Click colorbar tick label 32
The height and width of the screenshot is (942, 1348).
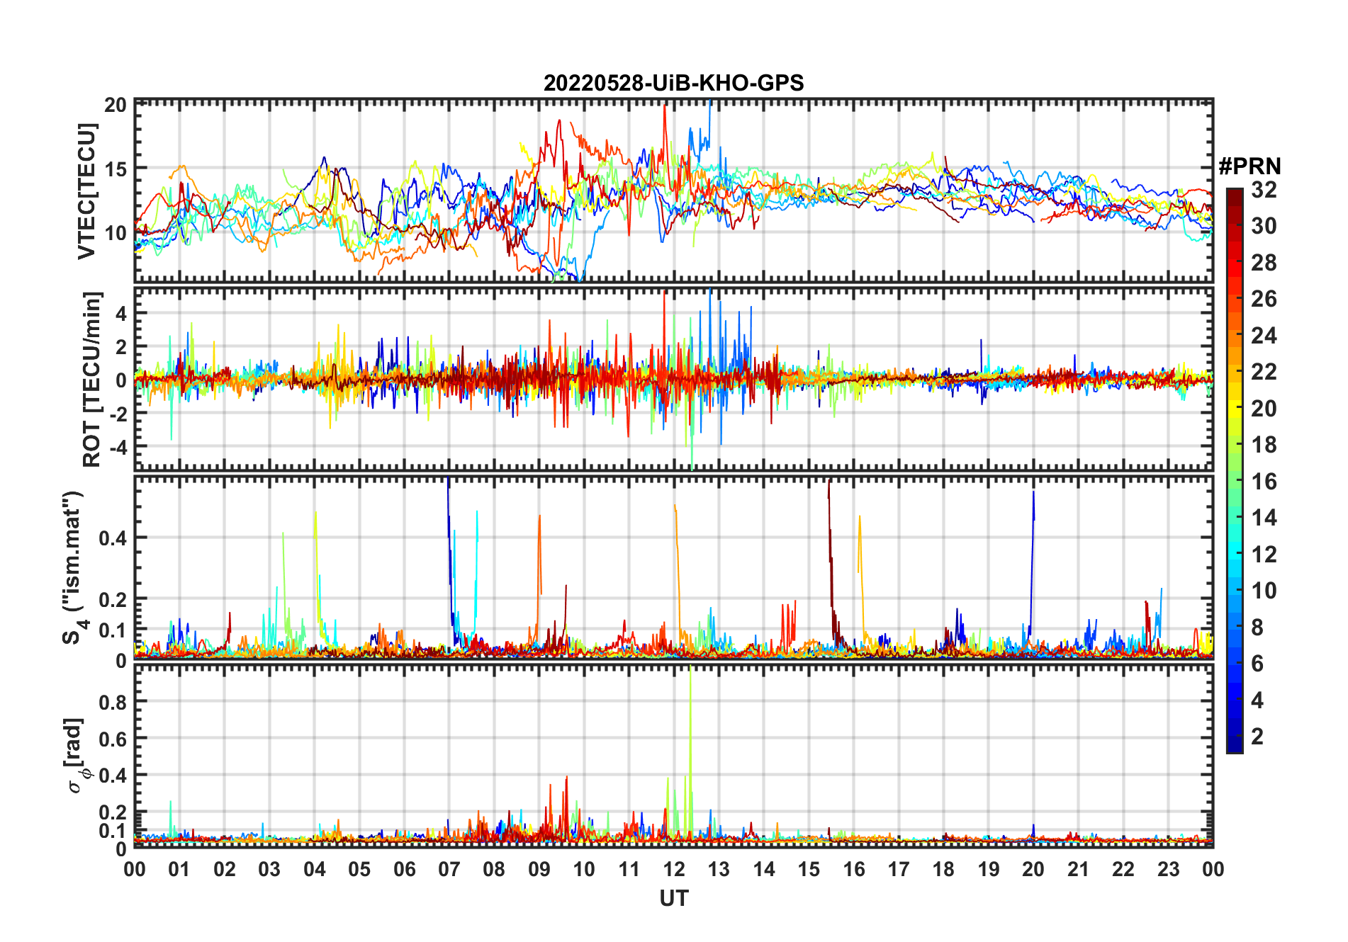[x=1264, y=190]
